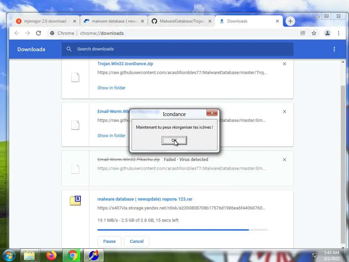This screenshot has height=262, width=349.
Task: Click scrollbar up arrow
Action: [343, 62]
